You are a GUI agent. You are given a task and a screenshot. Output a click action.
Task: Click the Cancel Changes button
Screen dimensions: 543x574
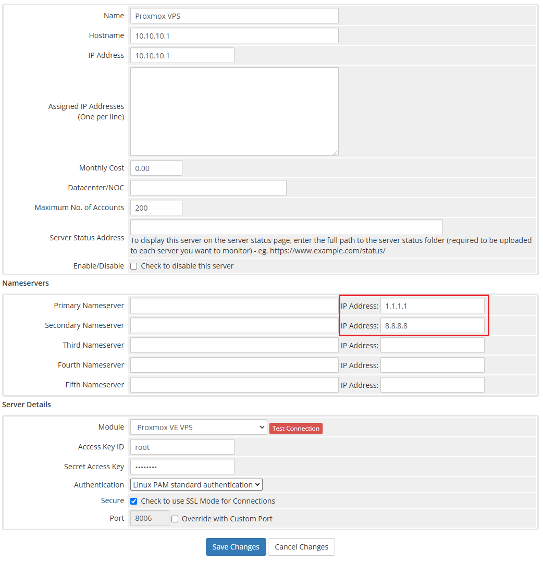302,547
